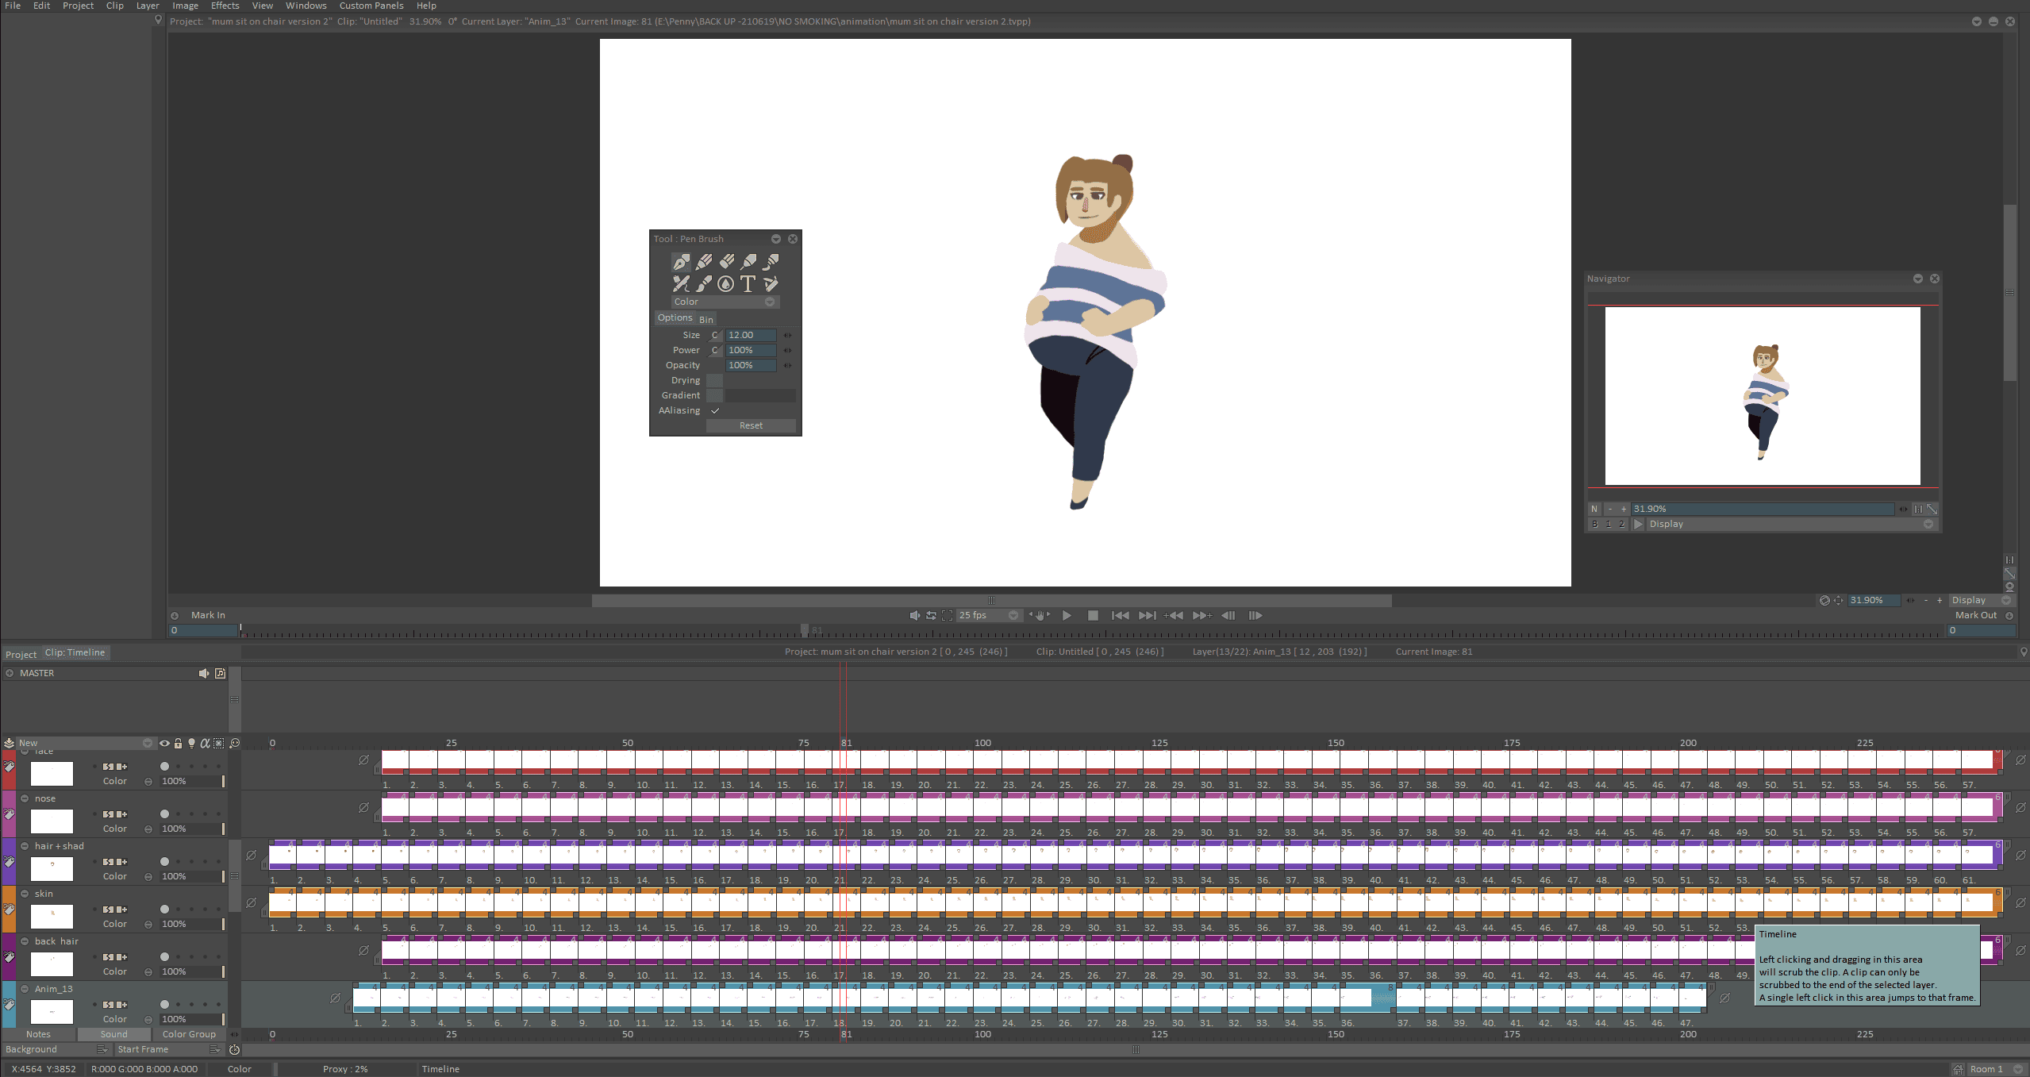Open the Color mode dropdown in tool panel
The height and width of the screenshot is (1077, 2030).
725,302
